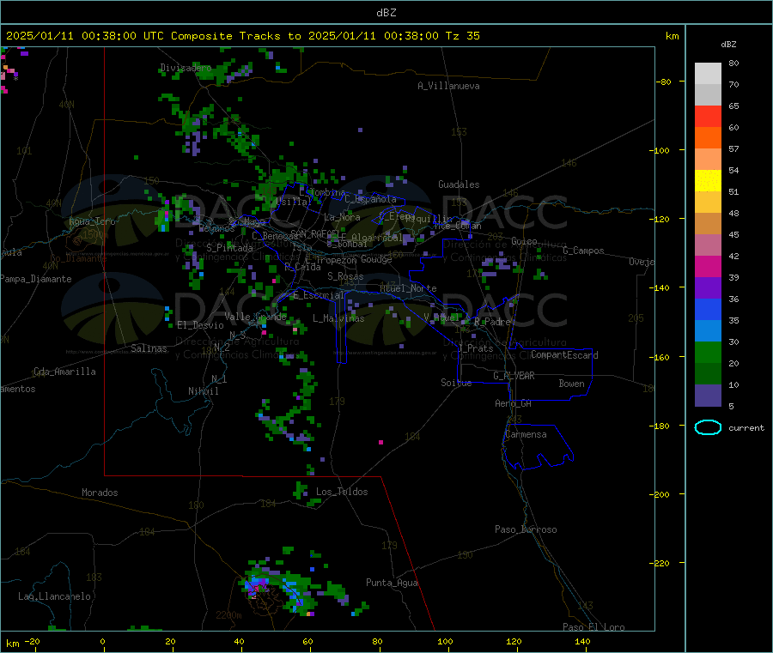Screen dimensions: 773x653
Task: Select the 30 dBZ light blue swatch
Action: [708, 330]
